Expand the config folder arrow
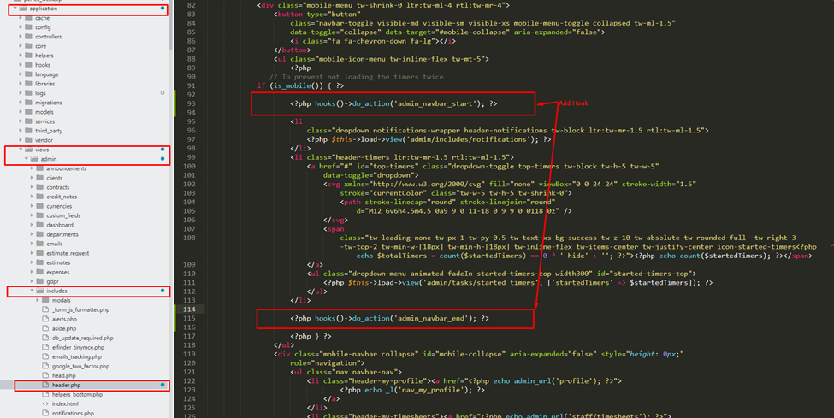This screenshot has height=418, width=834. [19, 27]
